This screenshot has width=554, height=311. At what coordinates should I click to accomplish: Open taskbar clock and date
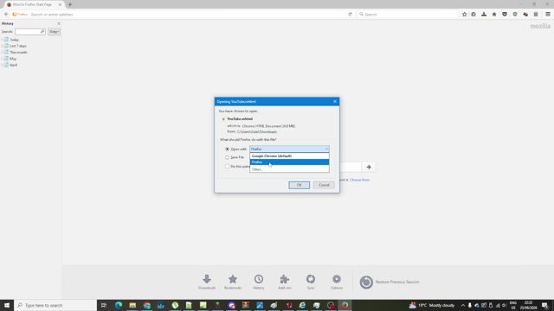[x=529, y=305]
